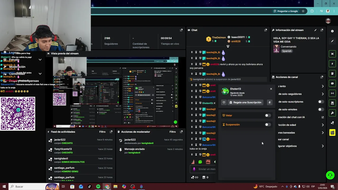This screenshot has width=338, height=190.
Task: Click the lightning bolt icon in right sidebar
Action: (x=332, y=64)
